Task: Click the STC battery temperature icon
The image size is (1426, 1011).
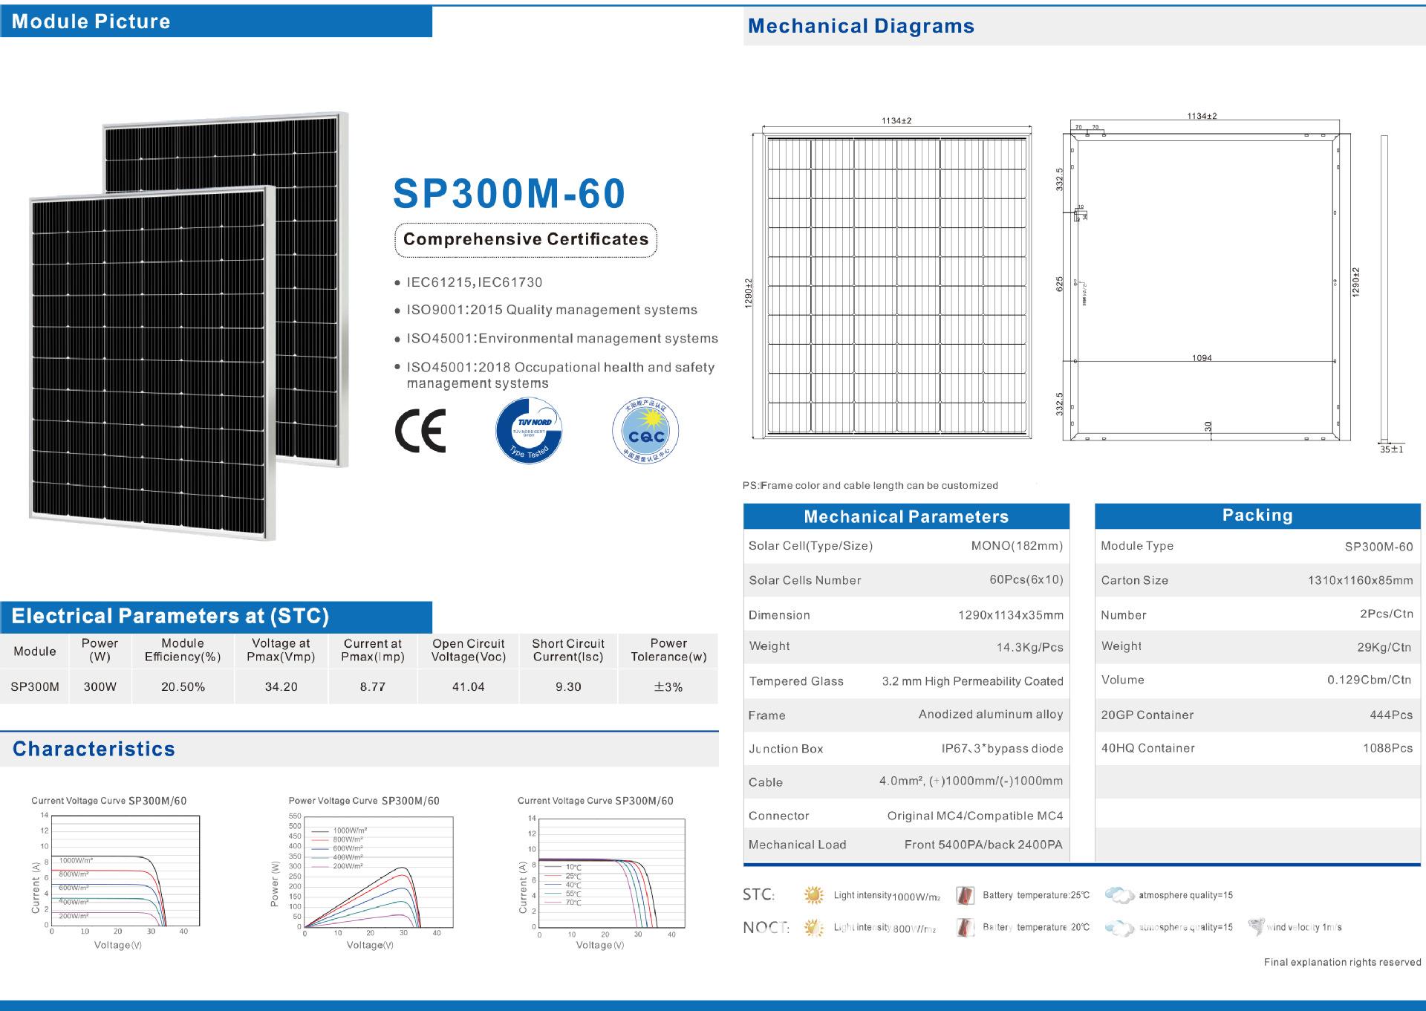Action: coord(965,895)
